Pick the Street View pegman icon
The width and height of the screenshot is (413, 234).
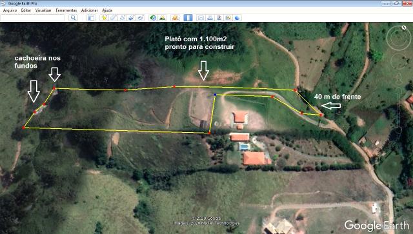pyautogui.click(x=399, y=79)
